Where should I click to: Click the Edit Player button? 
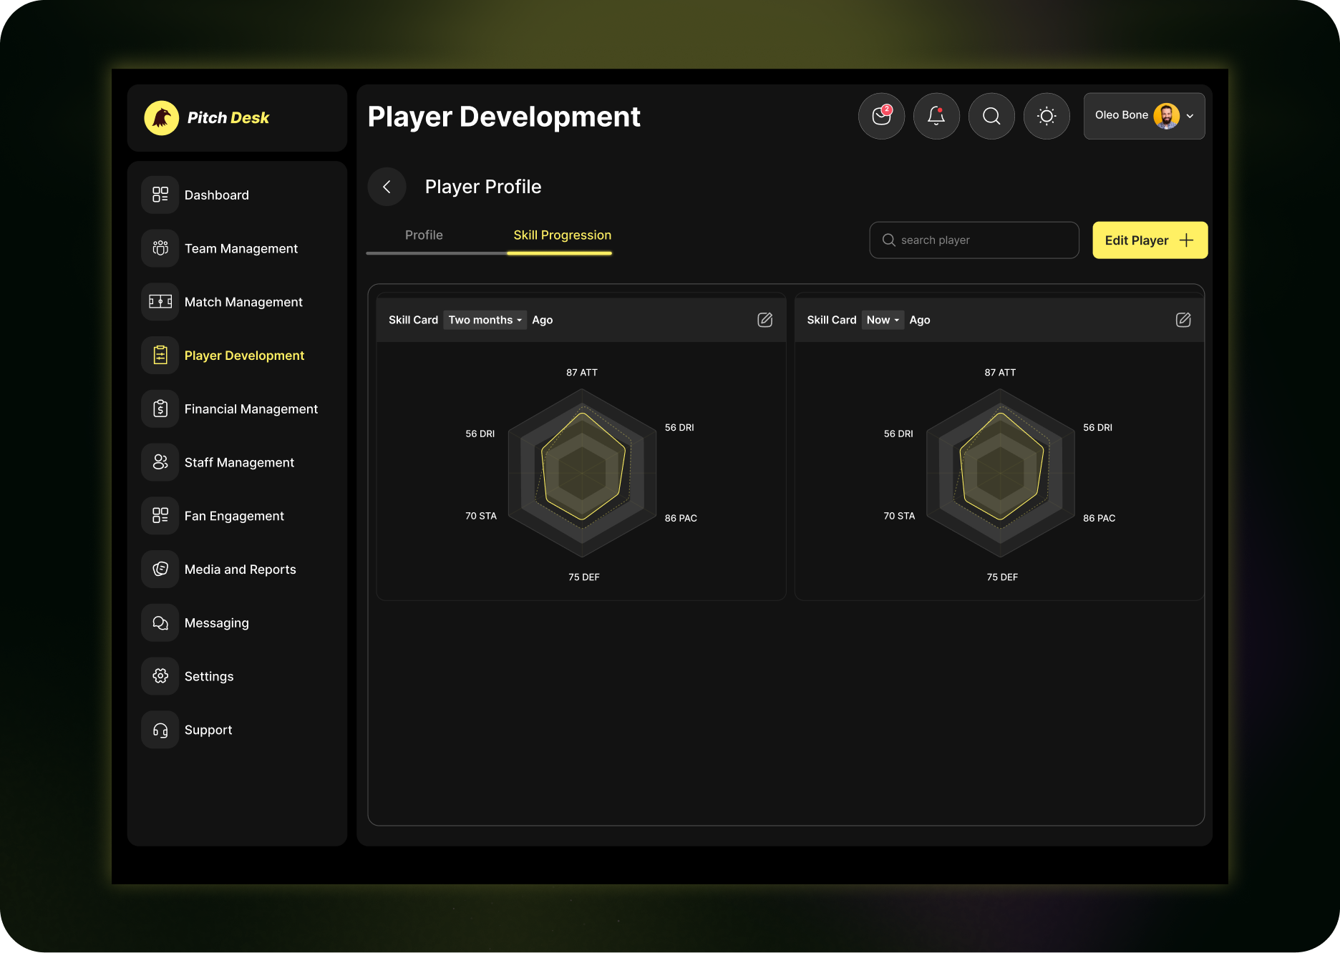[1150, 240]
